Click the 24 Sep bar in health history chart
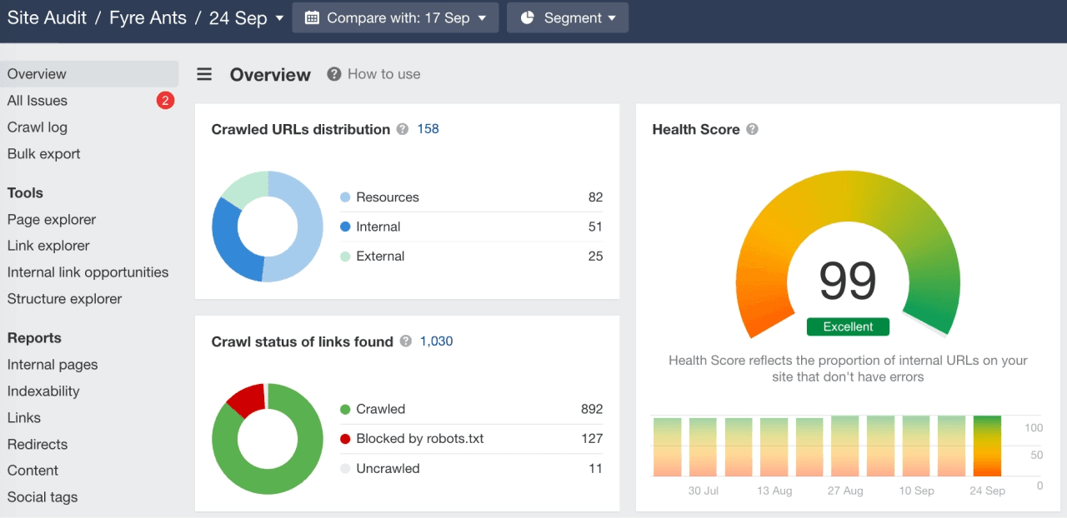 coord(987,446)
